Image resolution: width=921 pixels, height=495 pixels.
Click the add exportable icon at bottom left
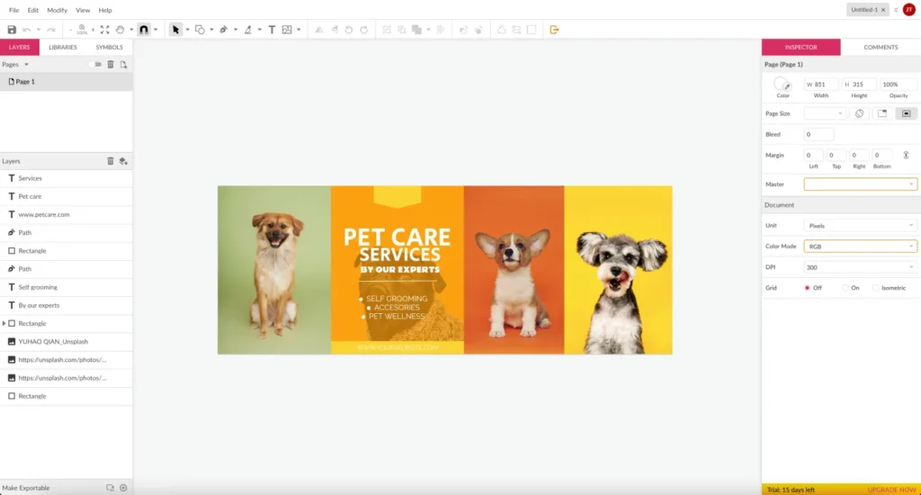110,488
